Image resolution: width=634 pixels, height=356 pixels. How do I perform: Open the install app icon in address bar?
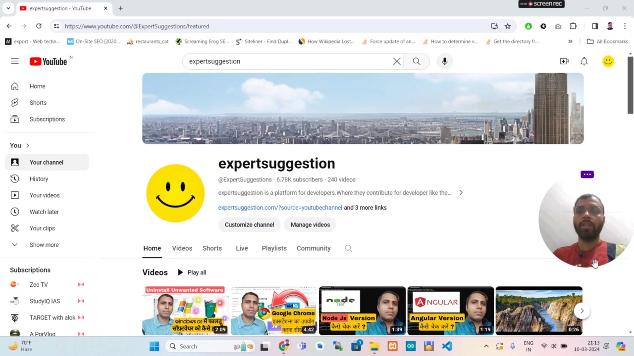click(x=494, y=26)
